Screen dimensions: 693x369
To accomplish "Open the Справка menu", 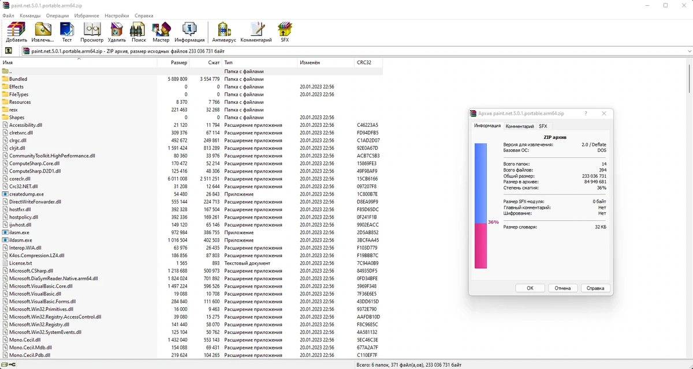I will pyautogui.click(x=144, y=16).
